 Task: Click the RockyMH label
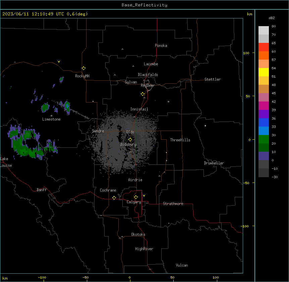(x=82, y=76)
